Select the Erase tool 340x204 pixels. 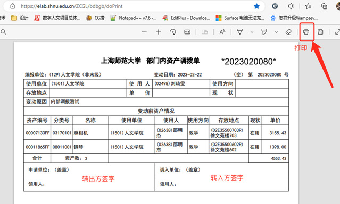tap(288, 32)
